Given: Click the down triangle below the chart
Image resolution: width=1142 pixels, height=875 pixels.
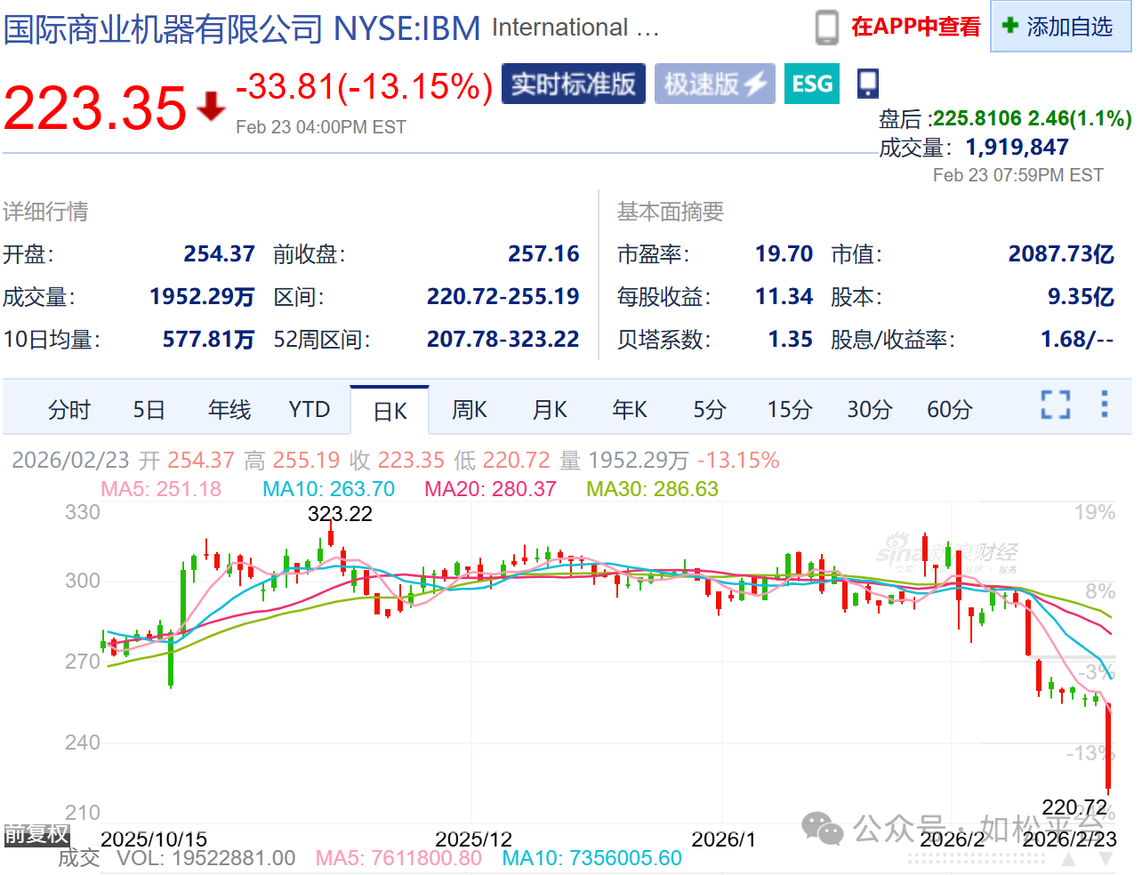Looking at the screenshot, I should (x=1106, y=859).
